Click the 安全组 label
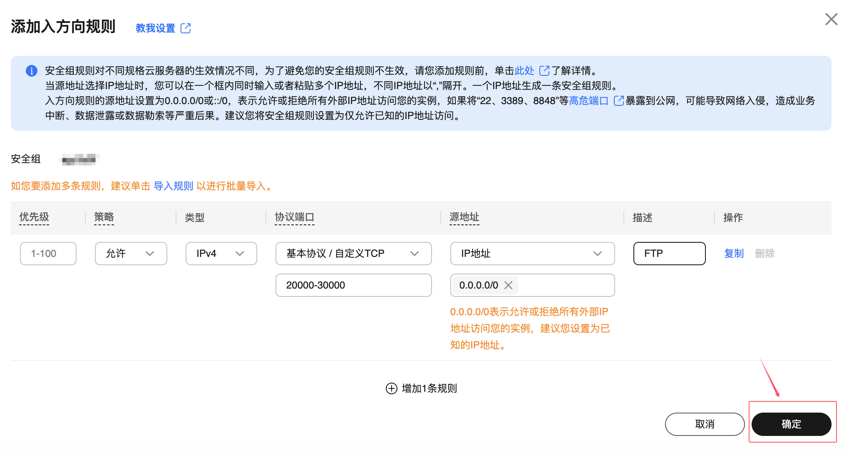 tap(26, 159)
